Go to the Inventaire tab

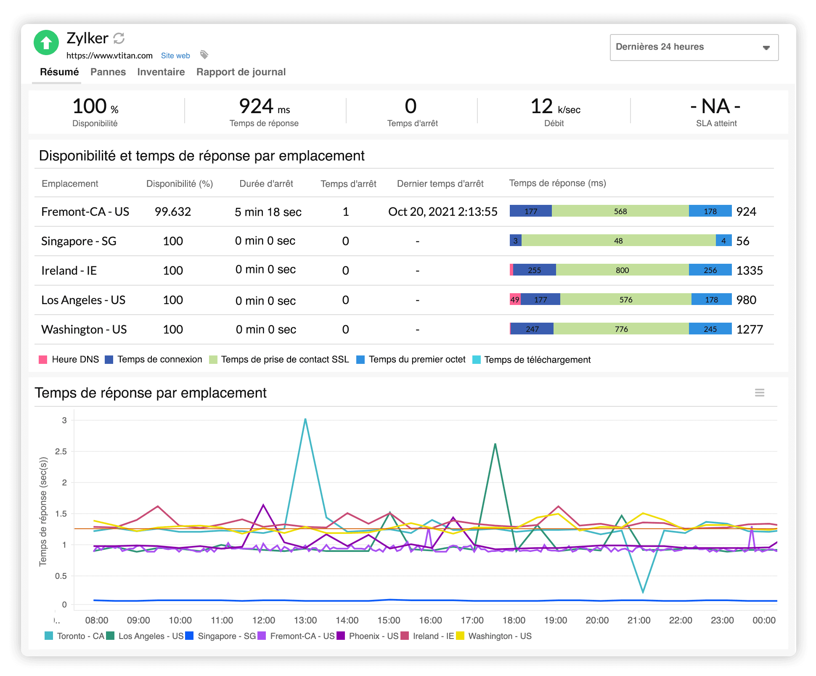pos(161,72)
